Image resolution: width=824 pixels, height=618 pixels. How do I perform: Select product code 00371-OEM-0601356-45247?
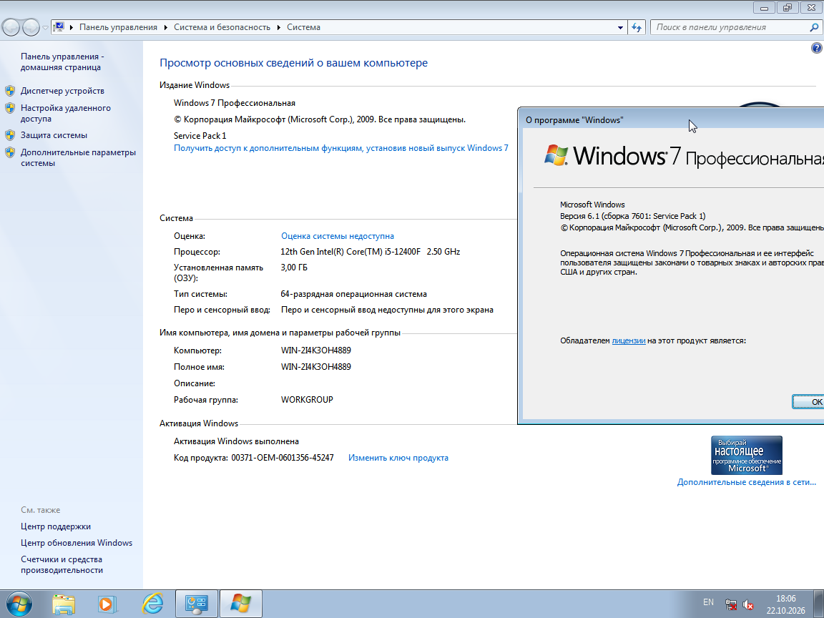point(283,458)
